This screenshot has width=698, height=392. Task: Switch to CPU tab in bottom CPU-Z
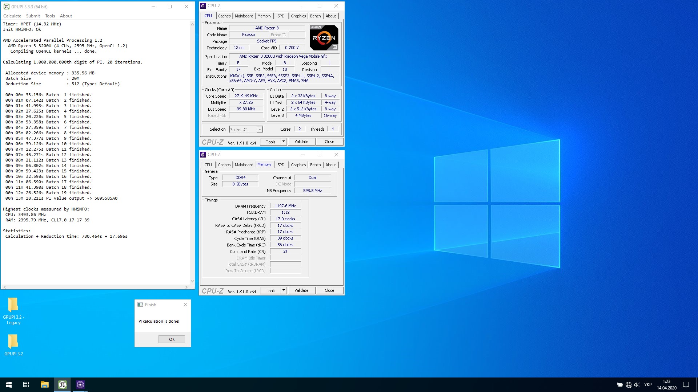(208, 165)
